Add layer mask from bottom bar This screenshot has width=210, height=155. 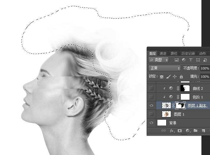point(180,131)
